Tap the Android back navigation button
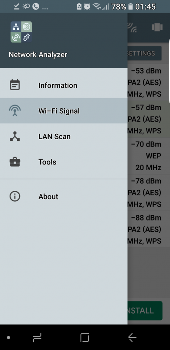170x350 pixels. click(132, 338)
